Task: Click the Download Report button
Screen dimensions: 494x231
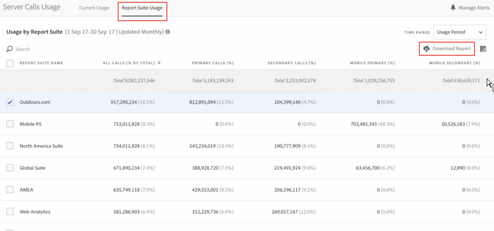Action: click(451, 49)
